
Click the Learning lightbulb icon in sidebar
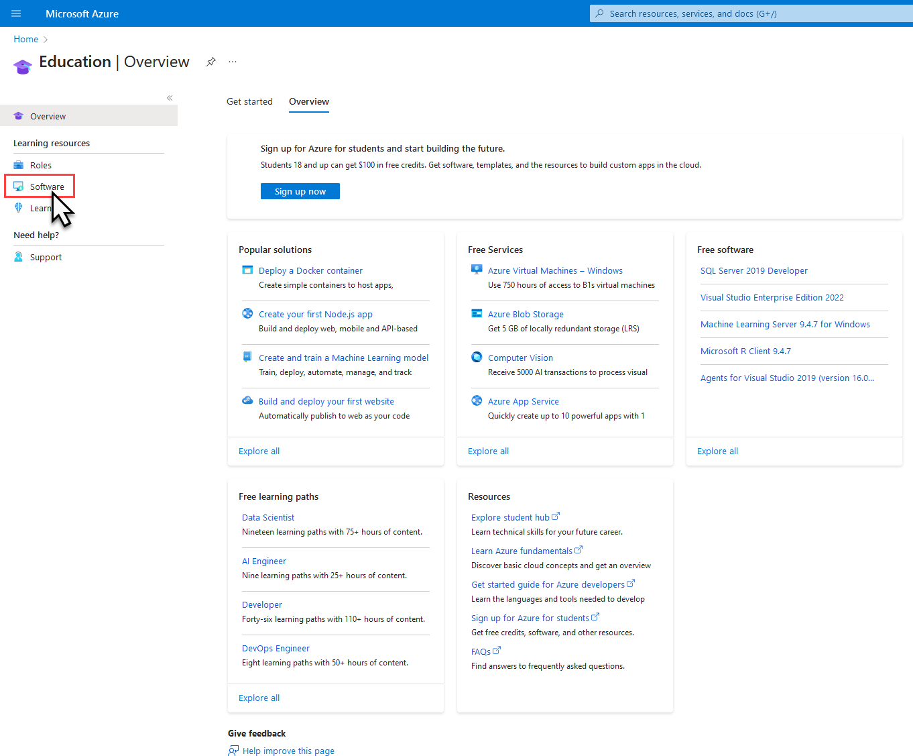pos(19,208)
